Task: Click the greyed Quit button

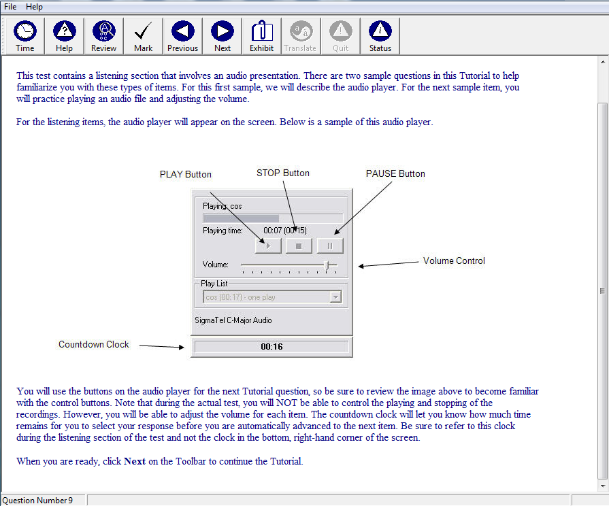Action: click(x=340, y=36)
